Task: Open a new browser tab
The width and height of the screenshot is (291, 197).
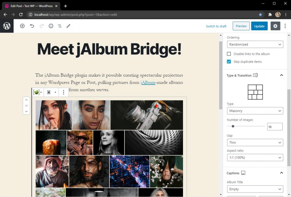Action: 66,6
